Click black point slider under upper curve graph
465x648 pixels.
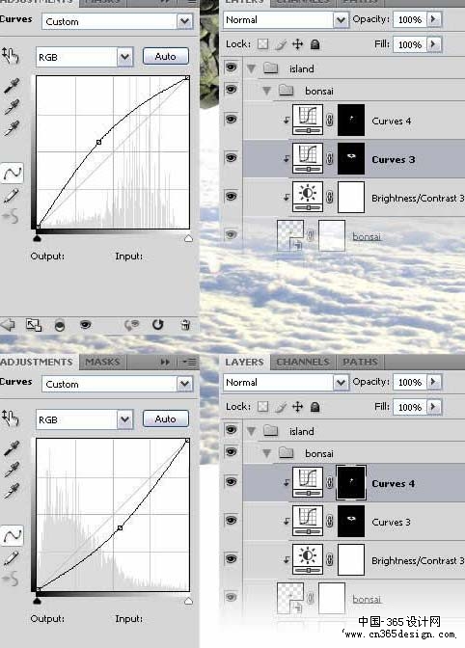click(x=38, y=237)
